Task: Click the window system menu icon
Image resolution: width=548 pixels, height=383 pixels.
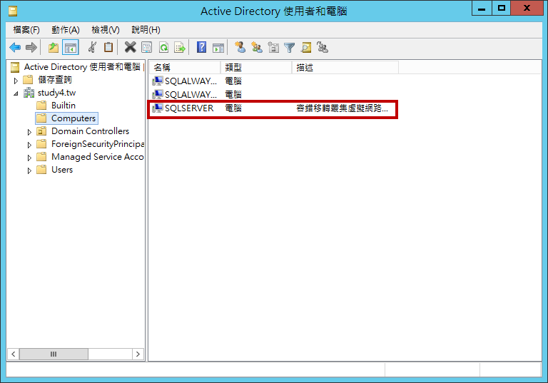Action: tap(13, 11)
